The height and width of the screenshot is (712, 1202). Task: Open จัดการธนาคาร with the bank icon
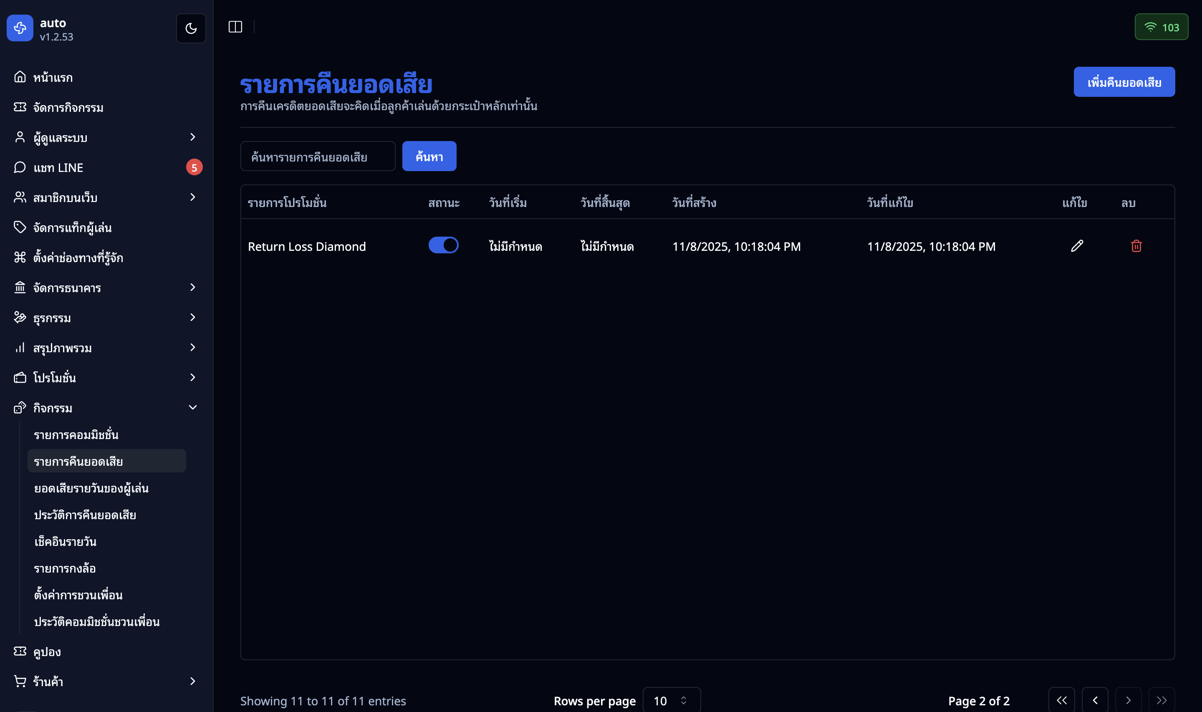coord(20,288)
